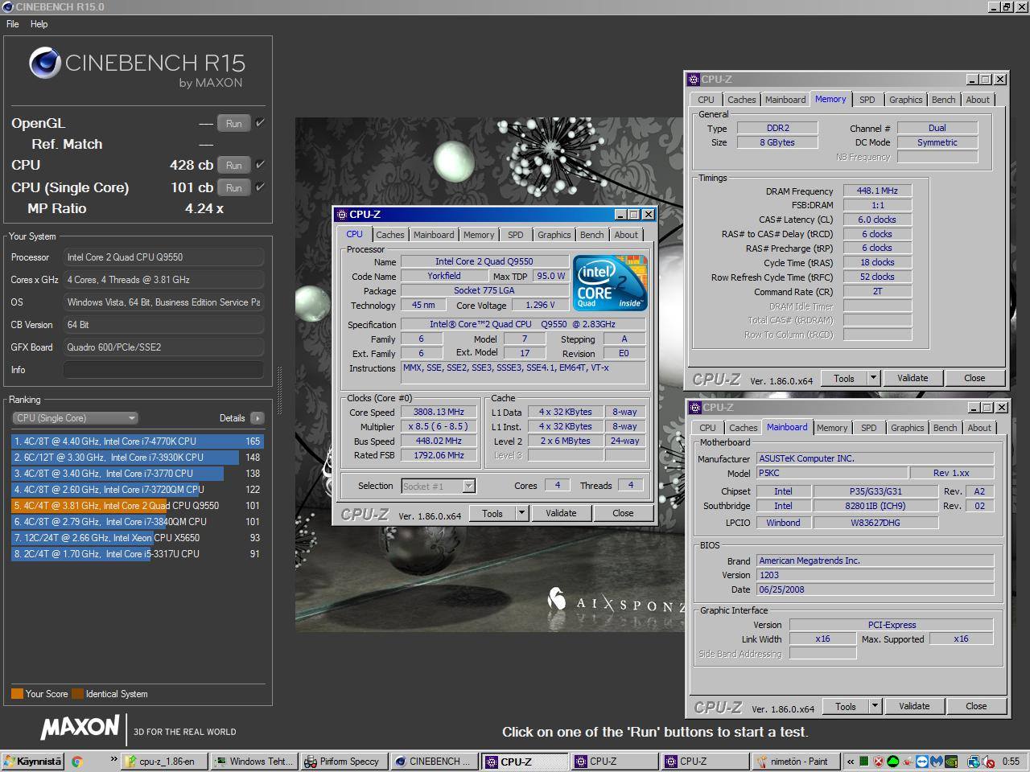Open Malwarebytes tray icon
Screen dimensions: 1030x772
coord(937,762)
